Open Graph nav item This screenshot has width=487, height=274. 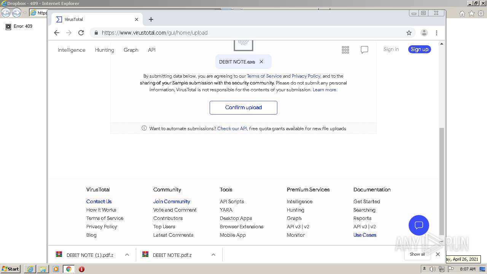tap(131, 50)
